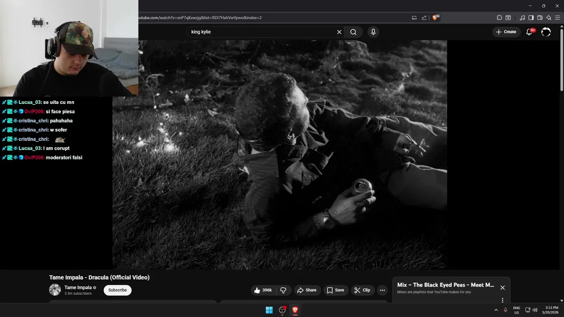Click the video title 'Tame Impala - Dracula (Official Video)'

pos(99,277)
